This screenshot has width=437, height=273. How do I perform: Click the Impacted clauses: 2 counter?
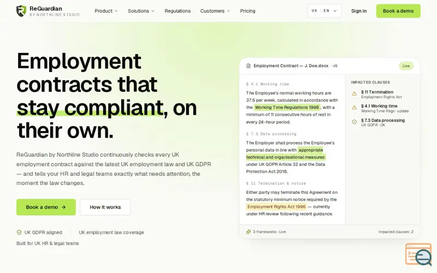click(x=395, y=232)
